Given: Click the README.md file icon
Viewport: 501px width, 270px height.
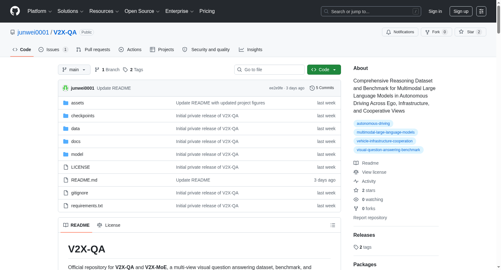Looking at the screenshot, I should pos(66,180).
